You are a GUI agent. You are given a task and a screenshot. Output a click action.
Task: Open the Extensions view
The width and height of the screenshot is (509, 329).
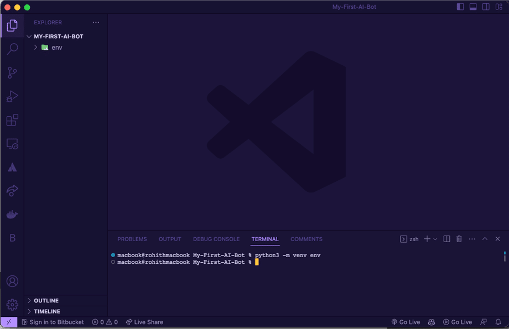[x=12, y=120]
